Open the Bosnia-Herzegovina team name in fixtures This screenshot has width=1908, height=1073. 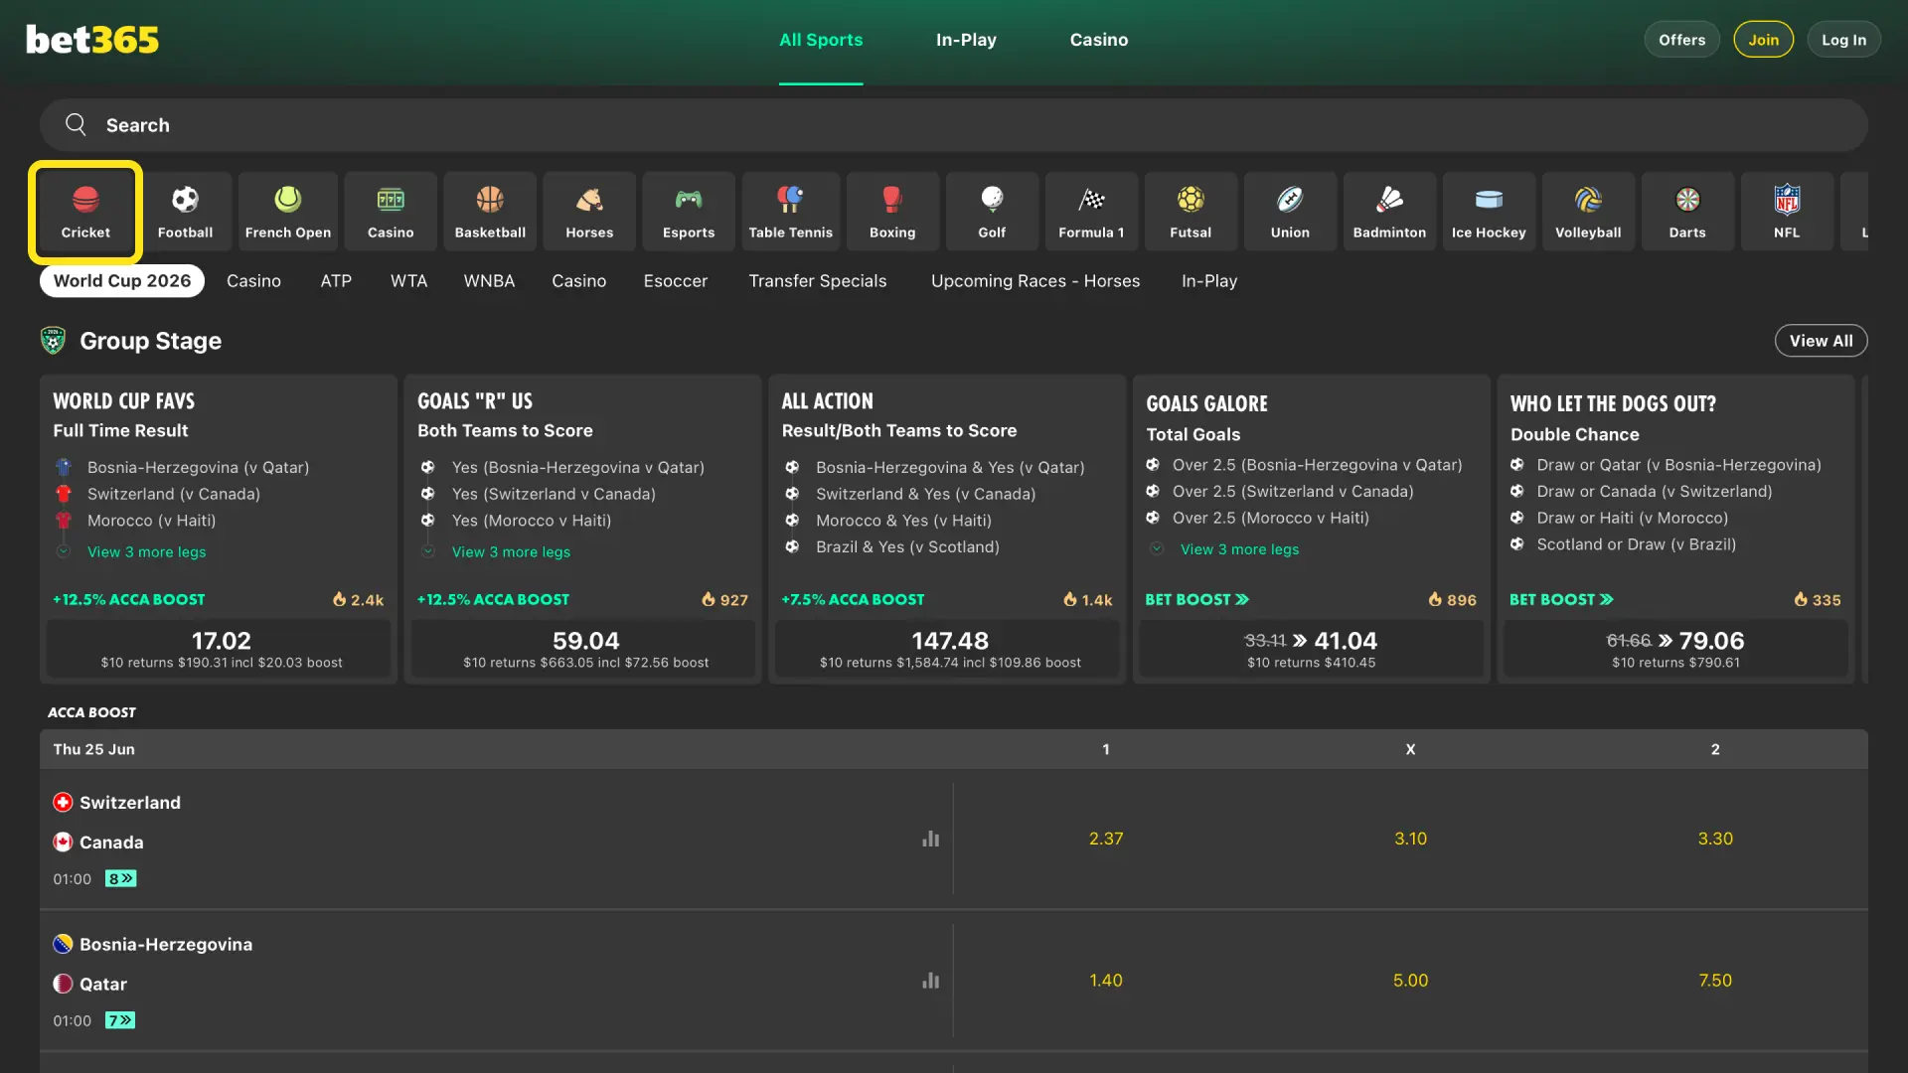(166, 945)
